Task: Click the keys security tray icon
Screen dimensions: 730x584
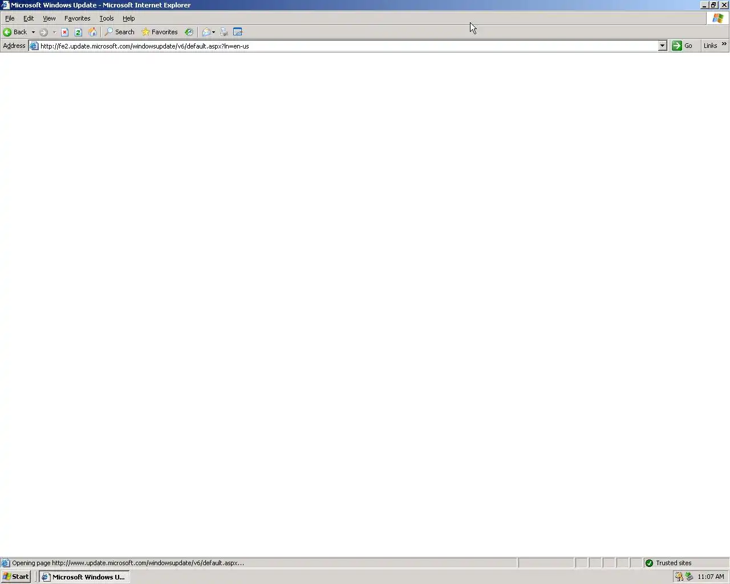Action: click(679, 577)
